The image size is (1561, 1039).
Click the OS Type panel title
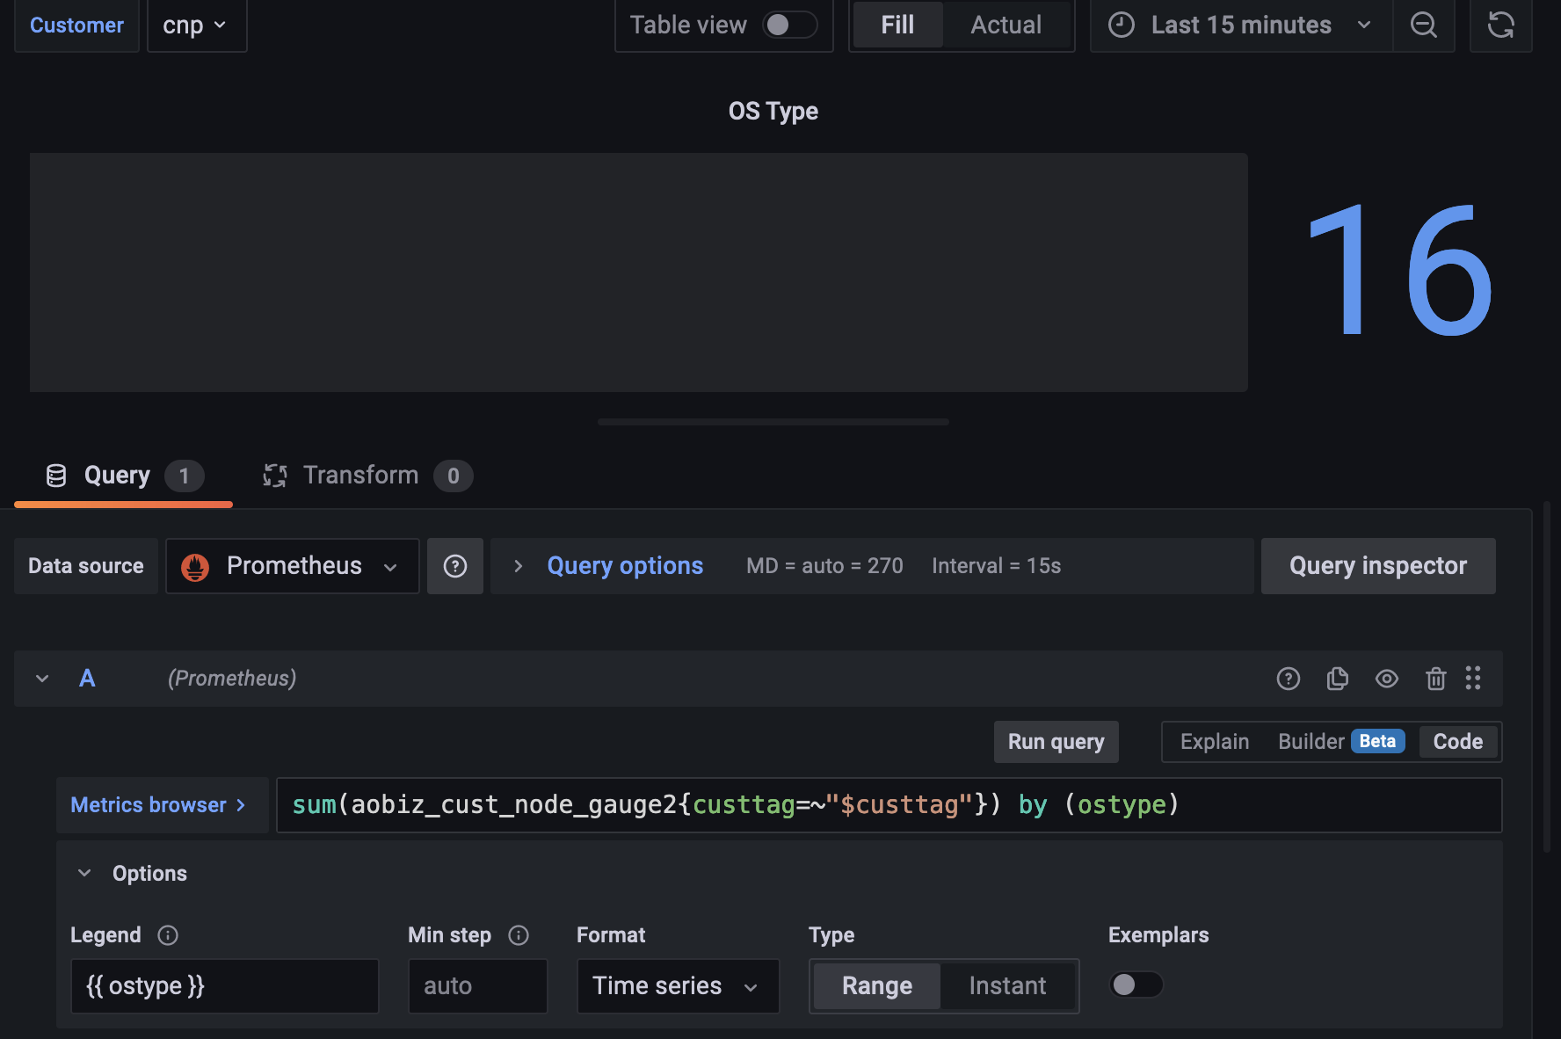tap(773, 112)
